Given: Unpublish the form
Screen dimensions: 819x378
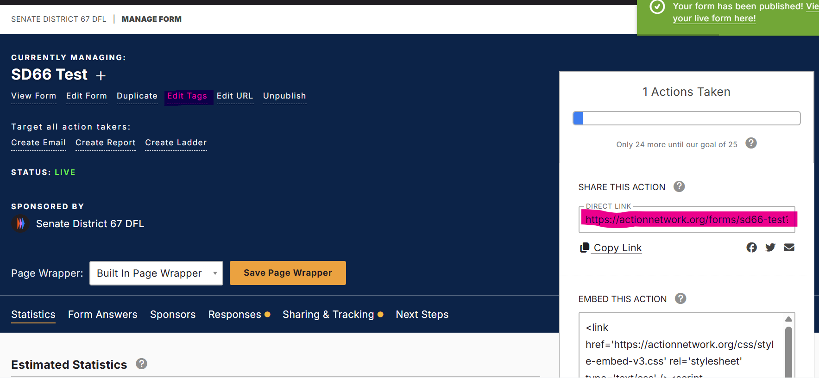Looking at the screenshot, I should [x=284, y=96].
